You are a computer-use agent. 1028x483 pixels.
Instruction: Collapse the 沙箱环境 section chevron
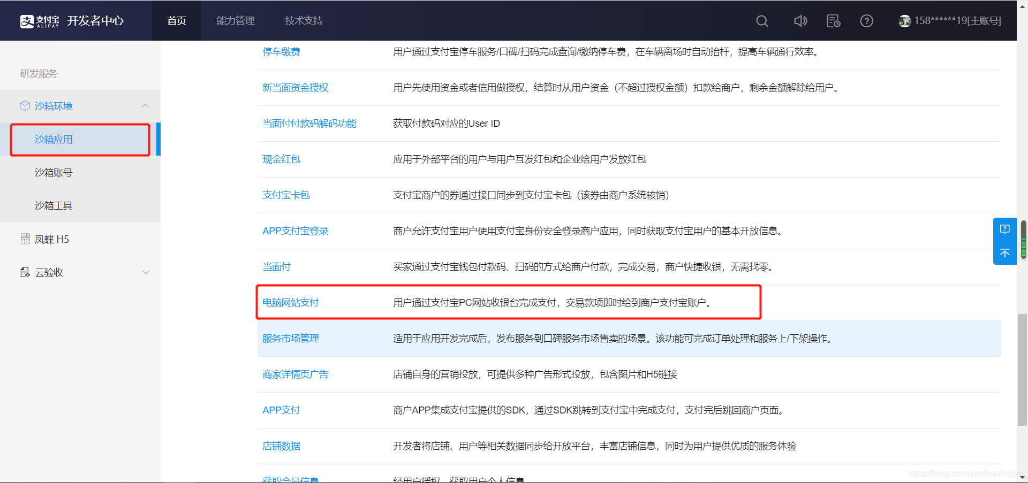click(145, 105)
